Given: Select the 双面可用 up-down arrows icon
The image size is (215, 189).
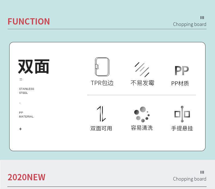Looking at the screenshot, I should [102, 114].
